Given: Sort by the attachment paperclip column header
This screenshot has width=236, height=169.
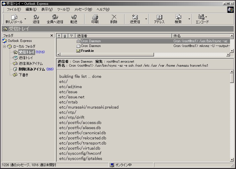Looking at the screenshot, I should click(x=65, y=36).
